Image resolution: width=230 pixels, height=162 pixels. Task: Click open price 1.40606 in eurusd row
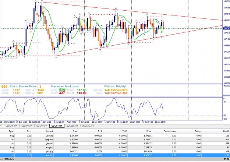point(74,155)
